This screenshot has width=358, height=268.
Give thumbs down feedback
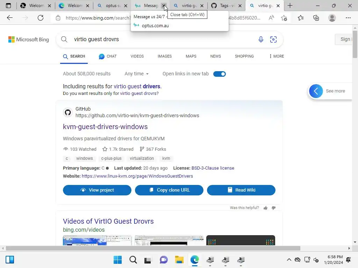[273, 208]
